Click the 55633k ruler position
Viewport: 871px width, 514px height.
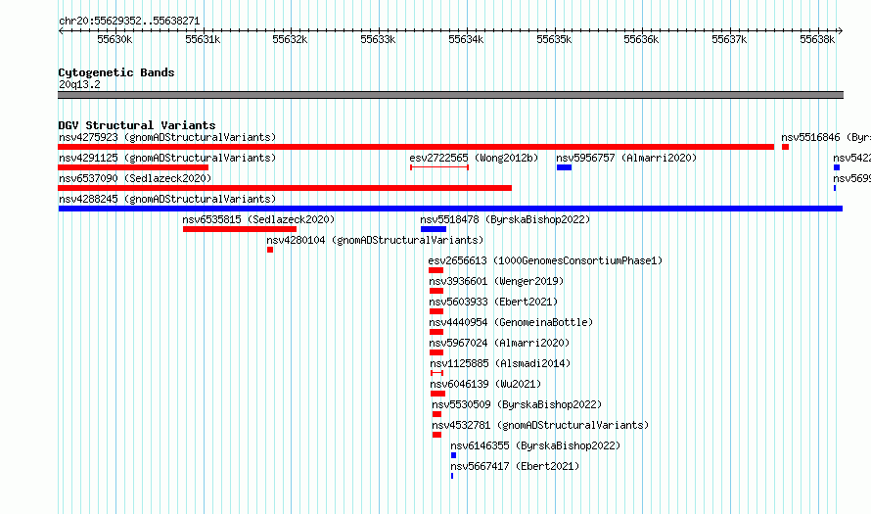(x=378, y=39)
